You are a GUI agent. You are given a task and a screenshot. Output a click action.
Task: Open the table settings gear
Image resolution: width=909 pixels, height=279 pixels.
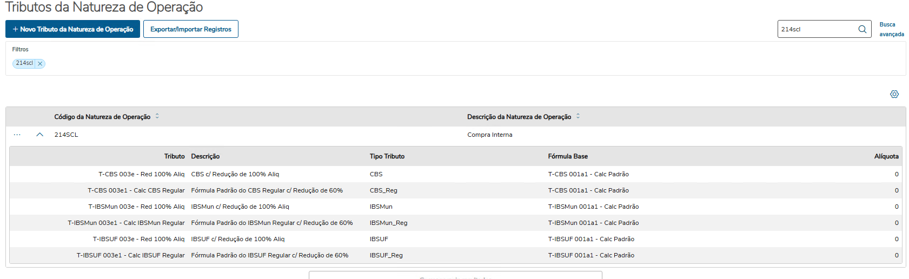click(x=894, y=94)
